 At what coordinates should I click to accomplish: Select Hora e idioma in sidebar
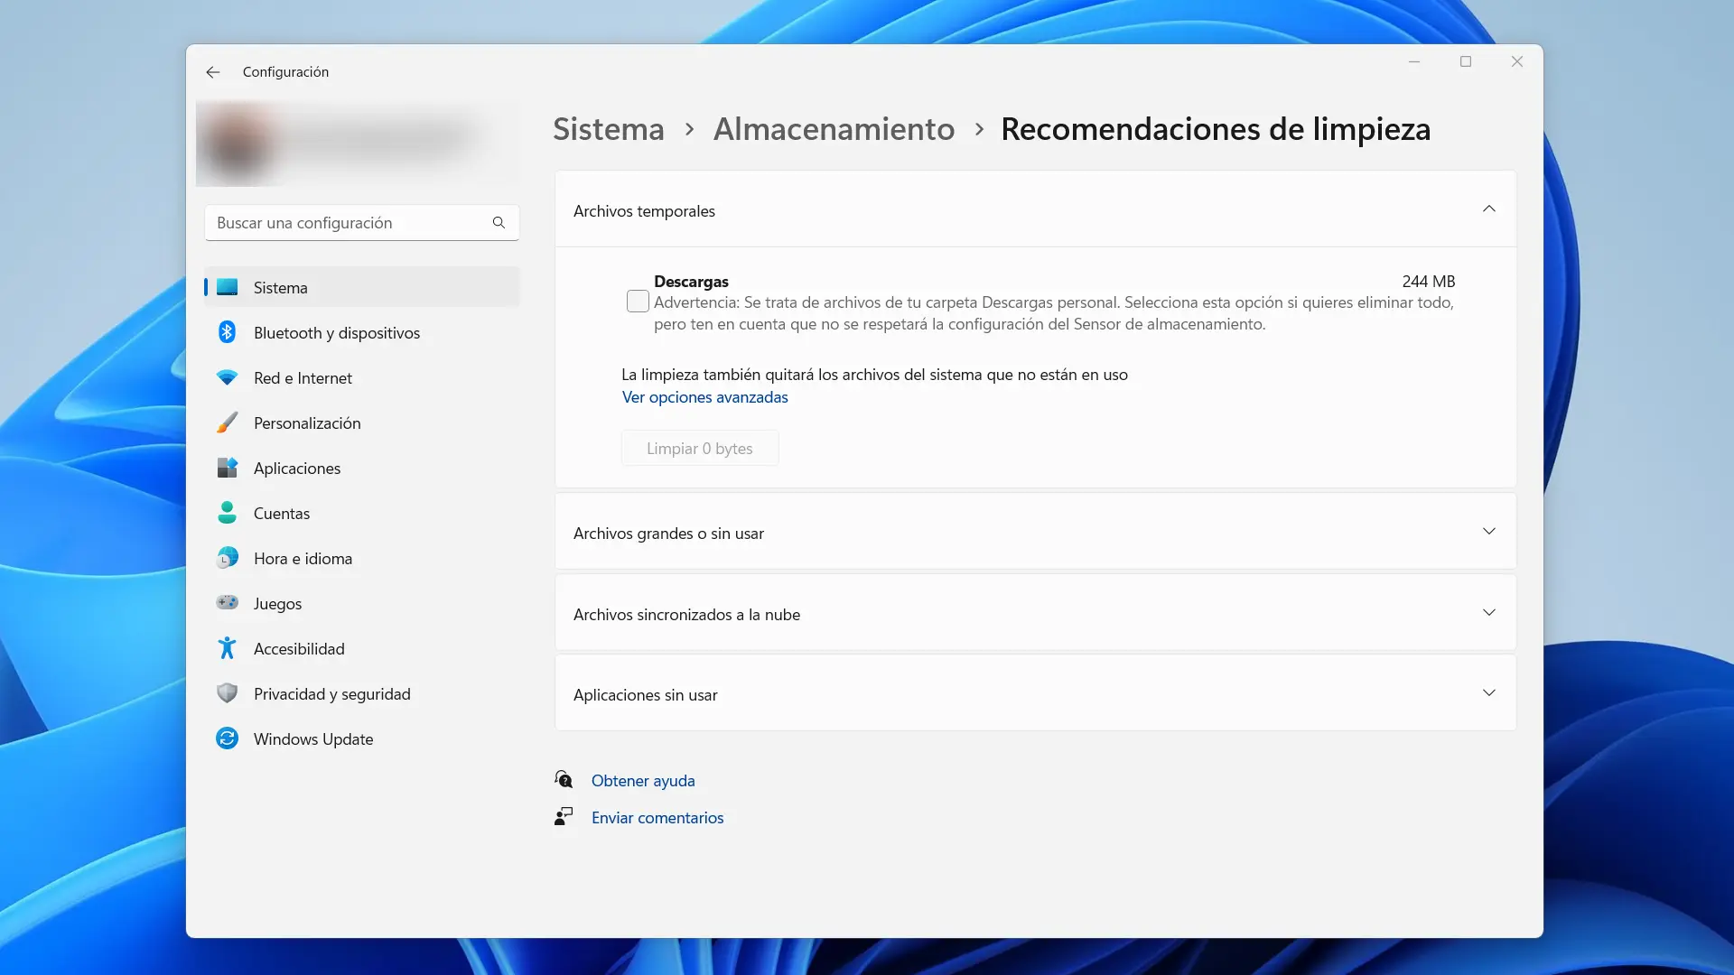[303, 558]
